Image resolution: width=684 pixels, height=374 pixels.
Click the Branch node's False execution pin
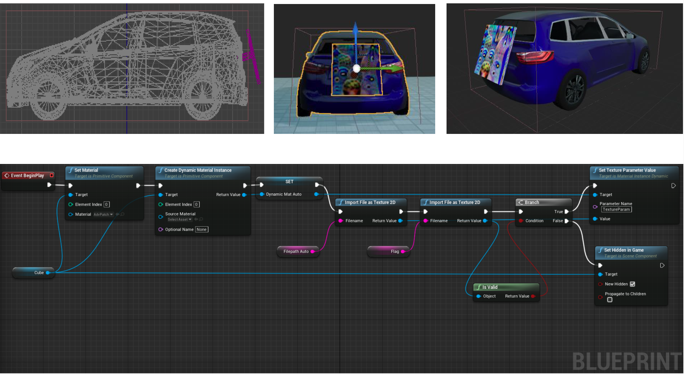566,221
